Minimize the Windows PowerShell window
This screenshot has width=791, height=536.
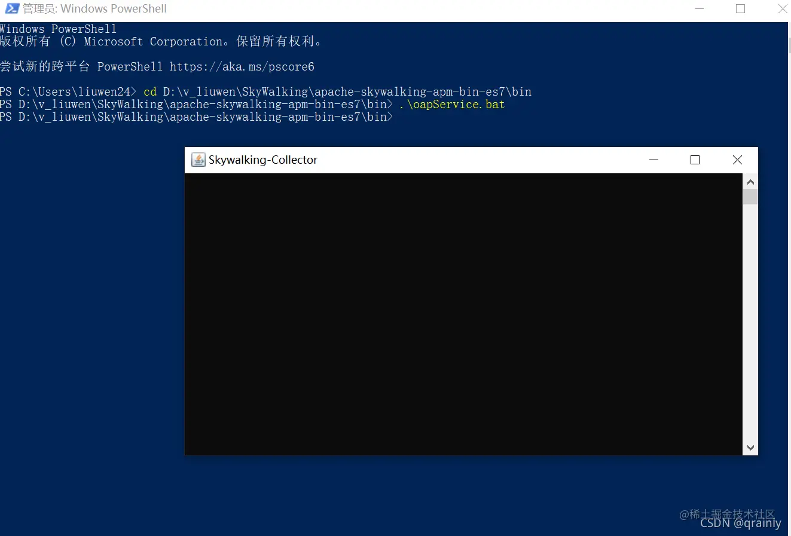point(700,8)
